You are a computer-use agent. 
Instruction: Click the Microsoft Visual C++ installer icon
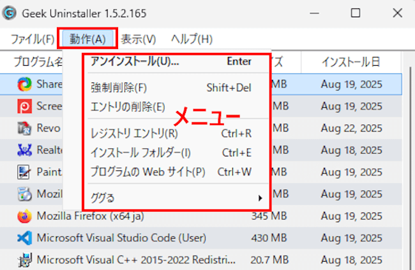tap(25, 260)
